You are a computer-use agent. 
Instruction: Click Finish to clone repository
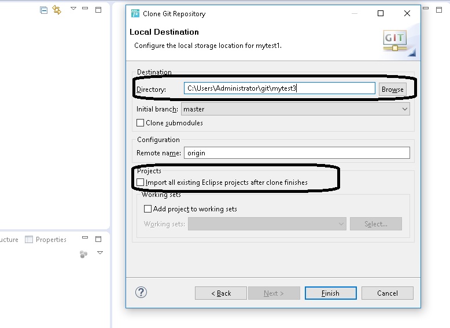point(331,293)
